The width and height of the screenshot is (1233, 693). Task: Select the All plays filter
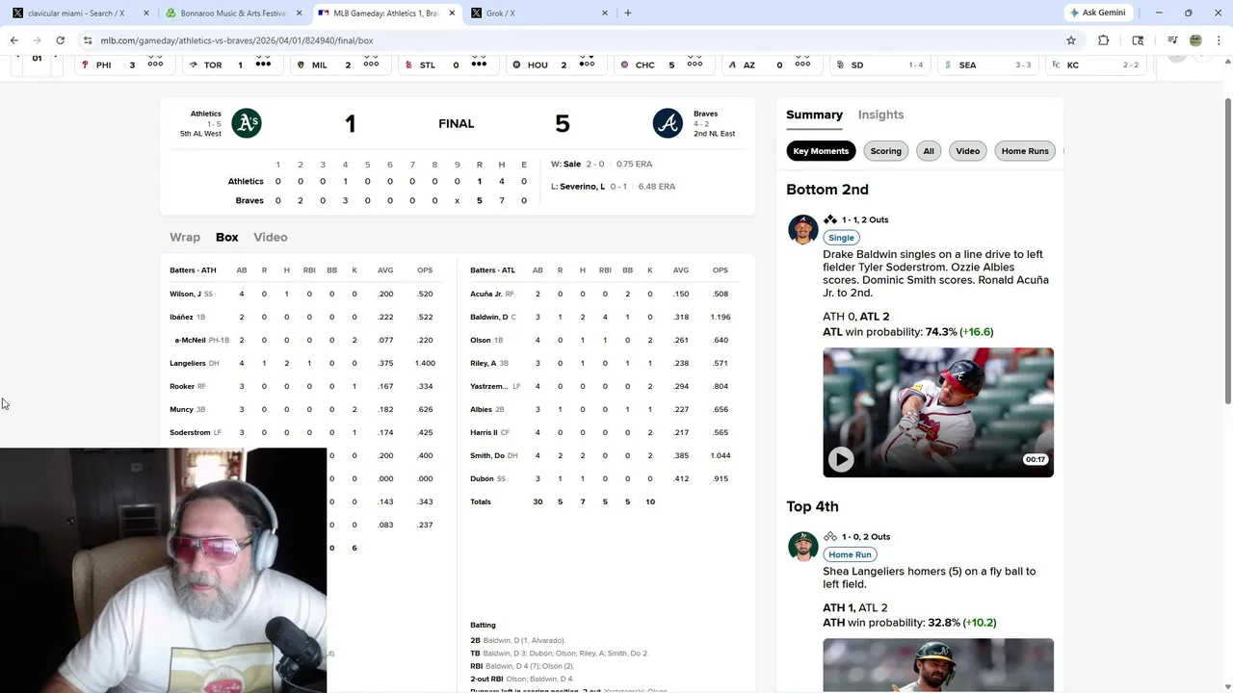[929, 151]
